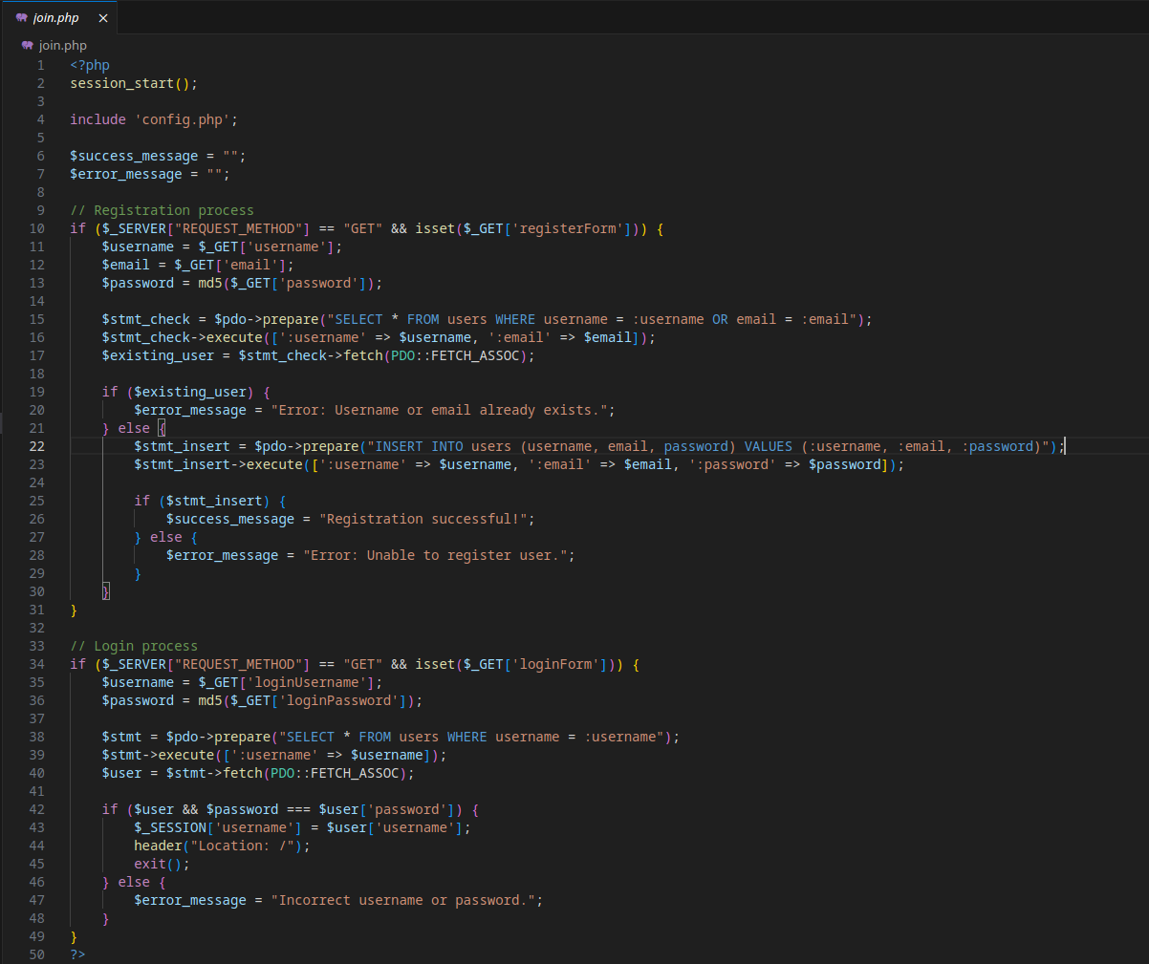Click the if line checking 'registerForm'
This screenshot has width=1149, height=964.
(367, 228)
